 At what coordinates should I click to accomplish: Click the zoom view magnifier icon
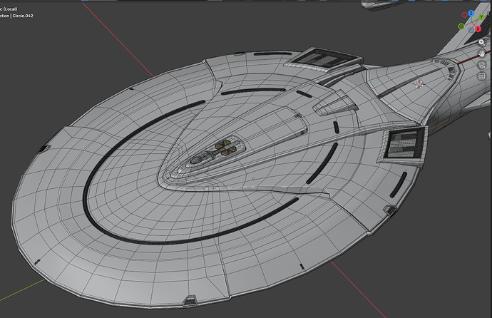(x=481, y=43)
